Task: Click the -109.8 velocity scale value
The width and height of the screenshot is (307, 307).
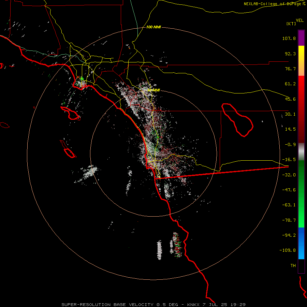Action: click(288, 250)
